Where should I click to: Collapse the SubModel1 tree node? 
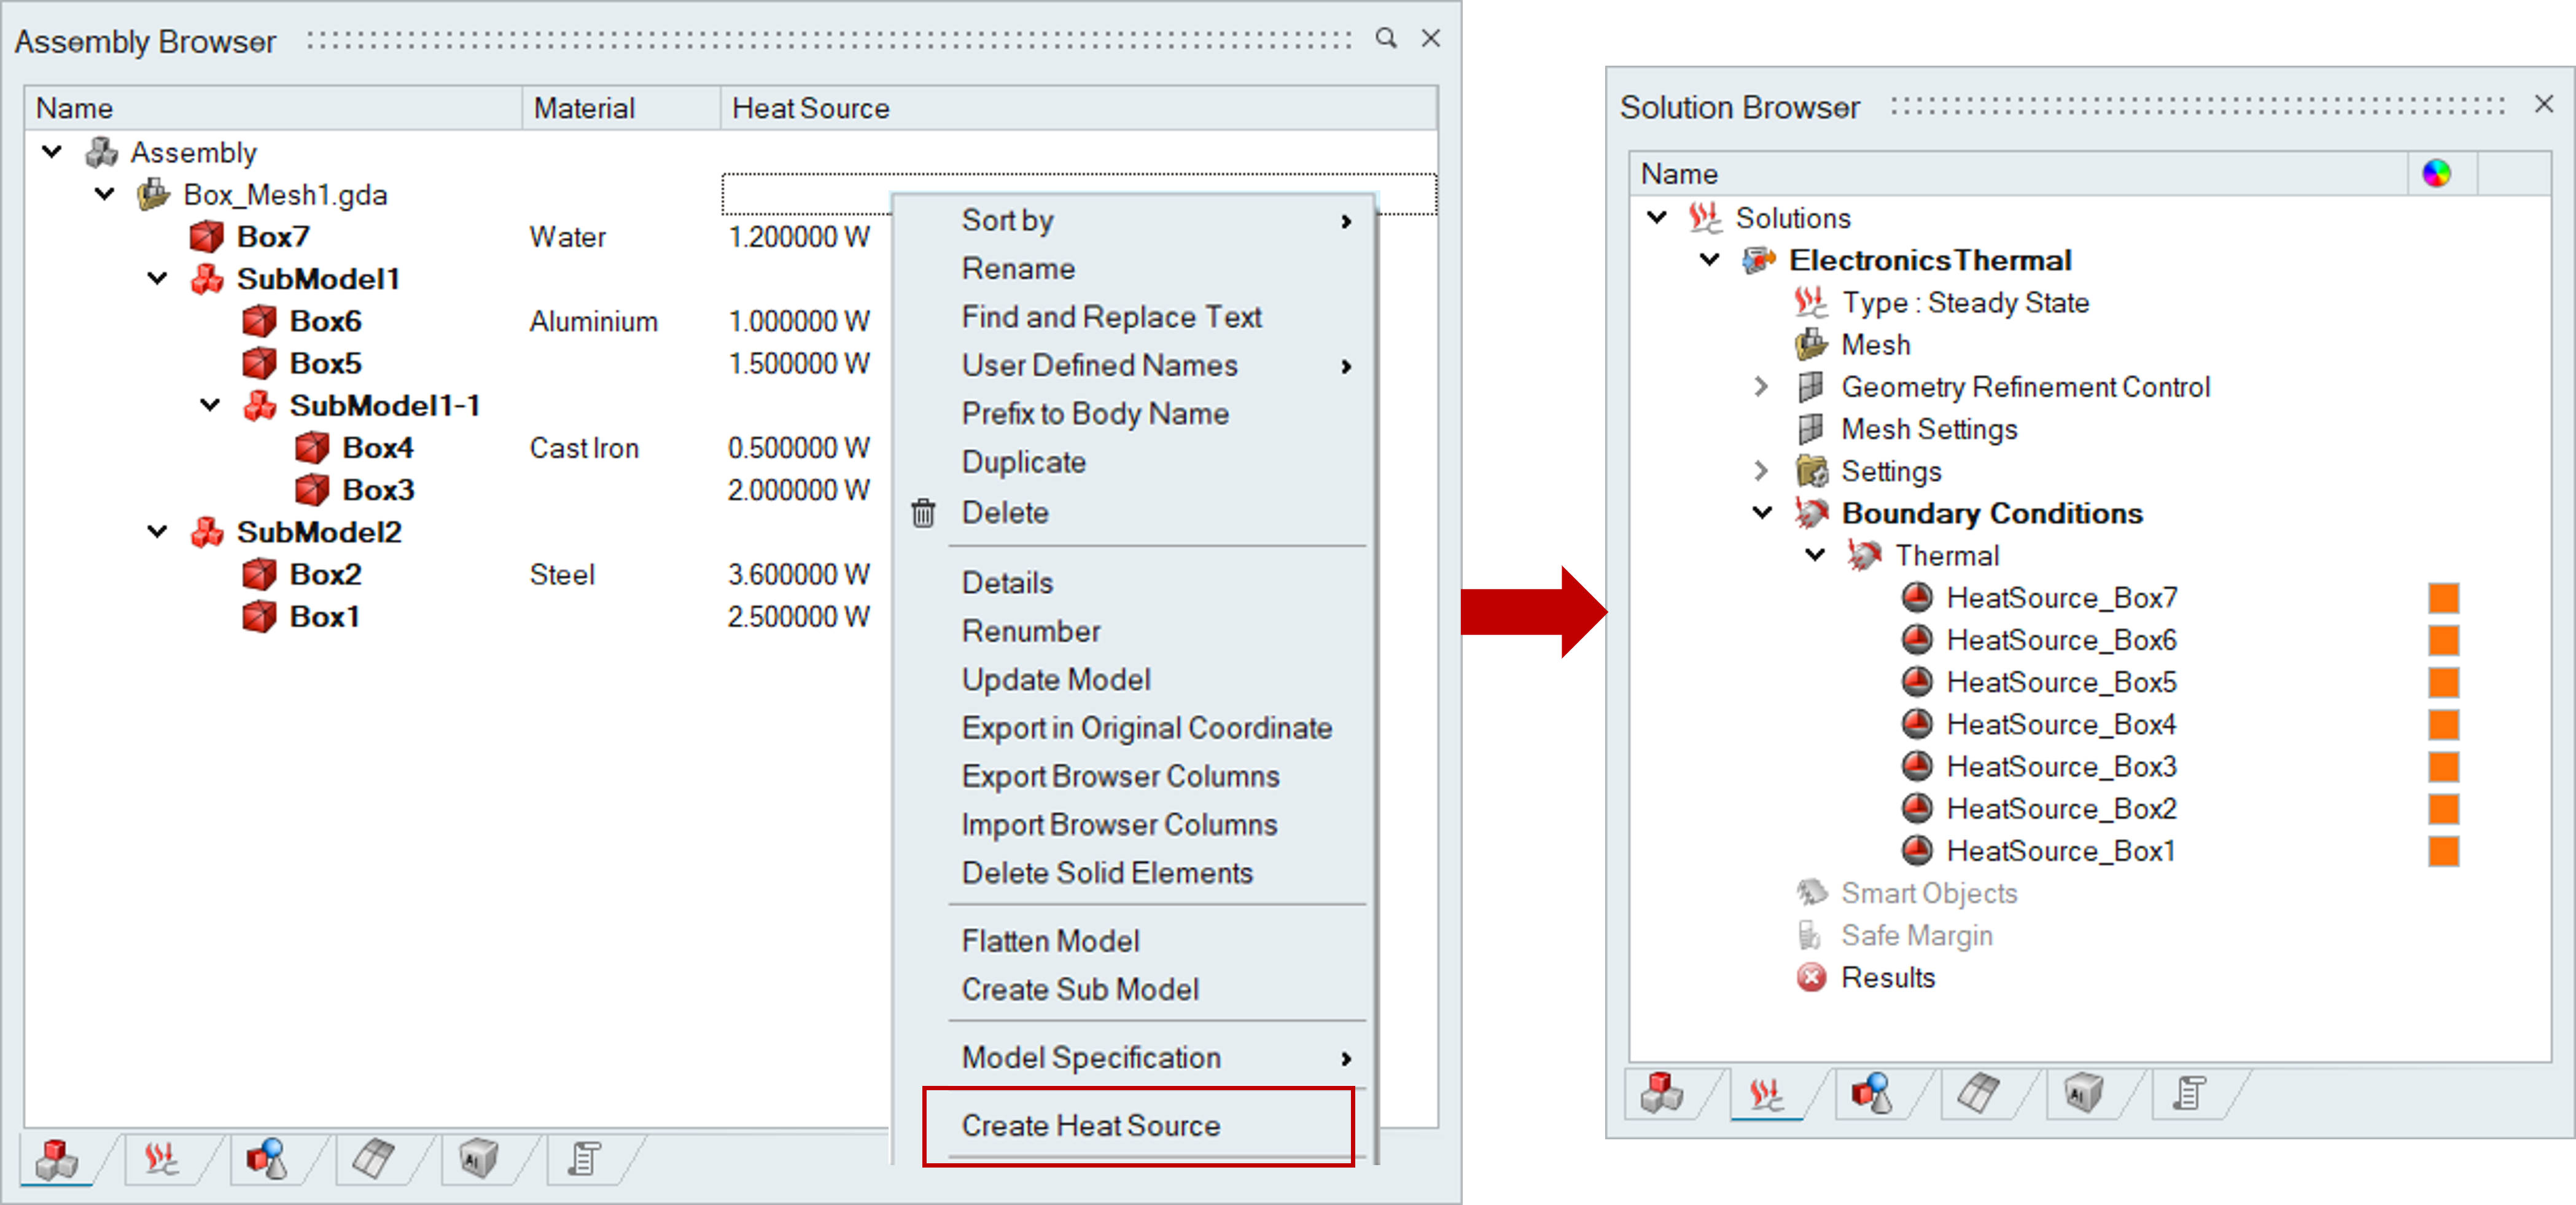click(x=157, y=279)
